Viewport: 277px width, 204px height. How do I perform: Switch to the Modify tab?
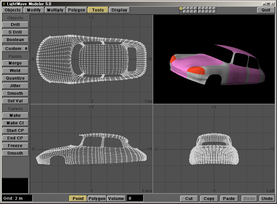point(34,10)
